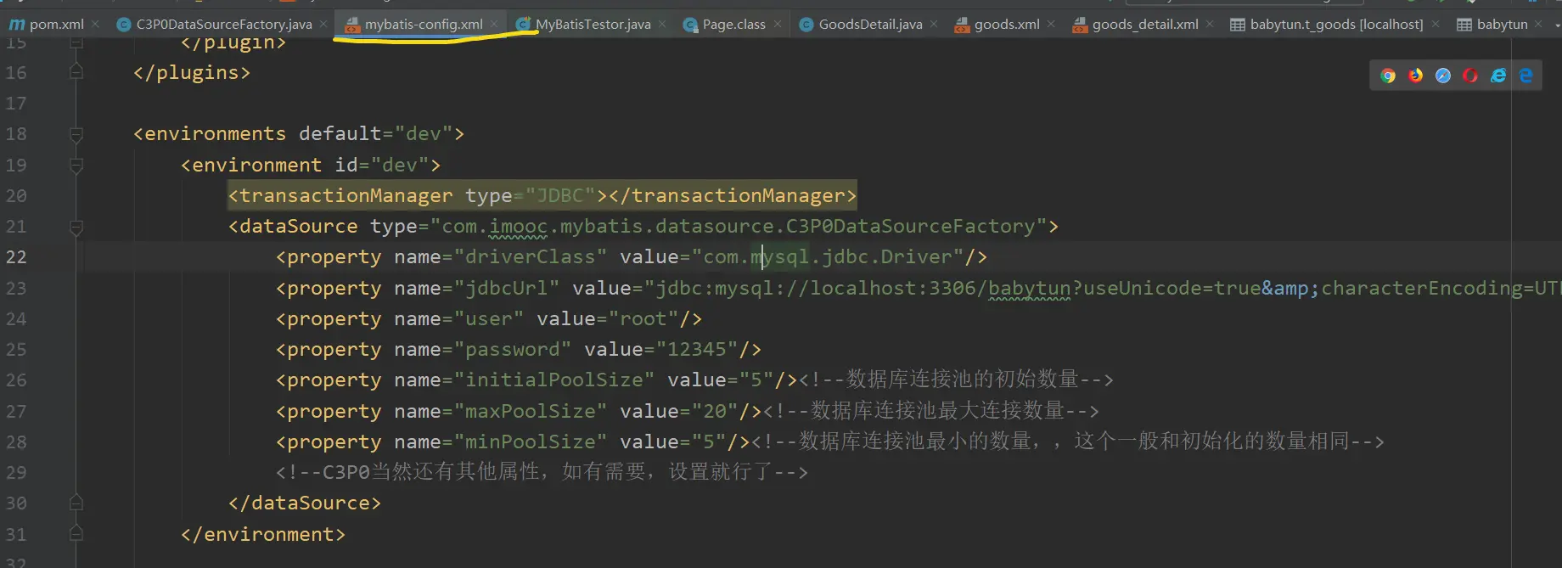Collapse the environment fold at line 19

tap(76, 166)
